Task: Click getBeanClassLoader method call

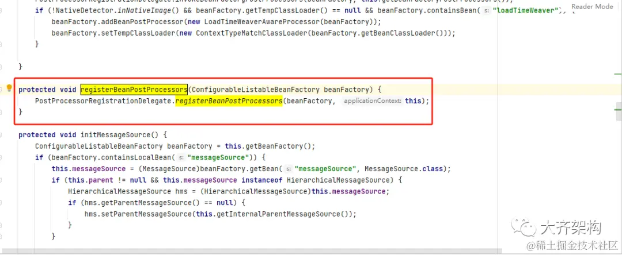Action: point(397,33)
